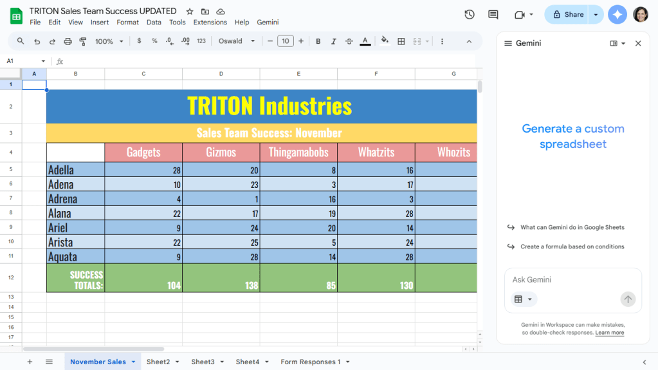Open the Share options dropdown arrow

coord(596,15)
